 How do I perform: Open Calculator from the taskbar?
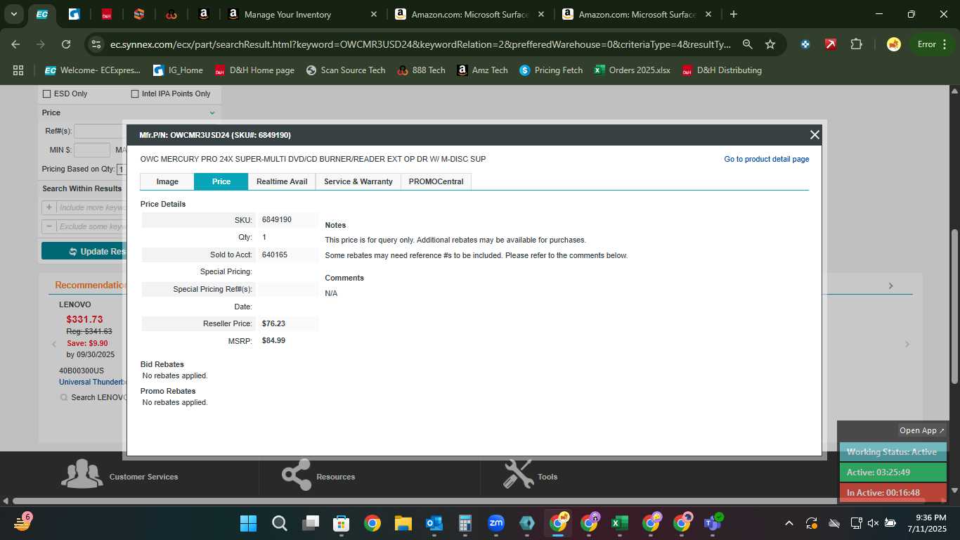465,523
